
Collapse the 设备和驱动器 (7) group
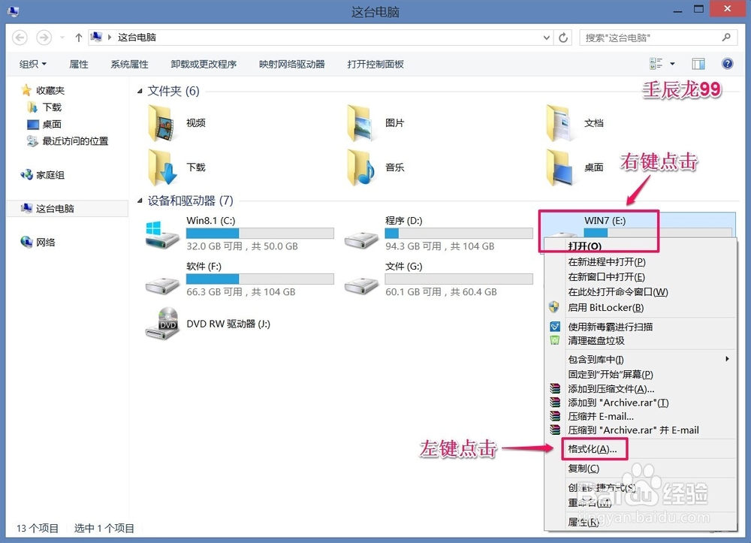click(x=140, y=201)
